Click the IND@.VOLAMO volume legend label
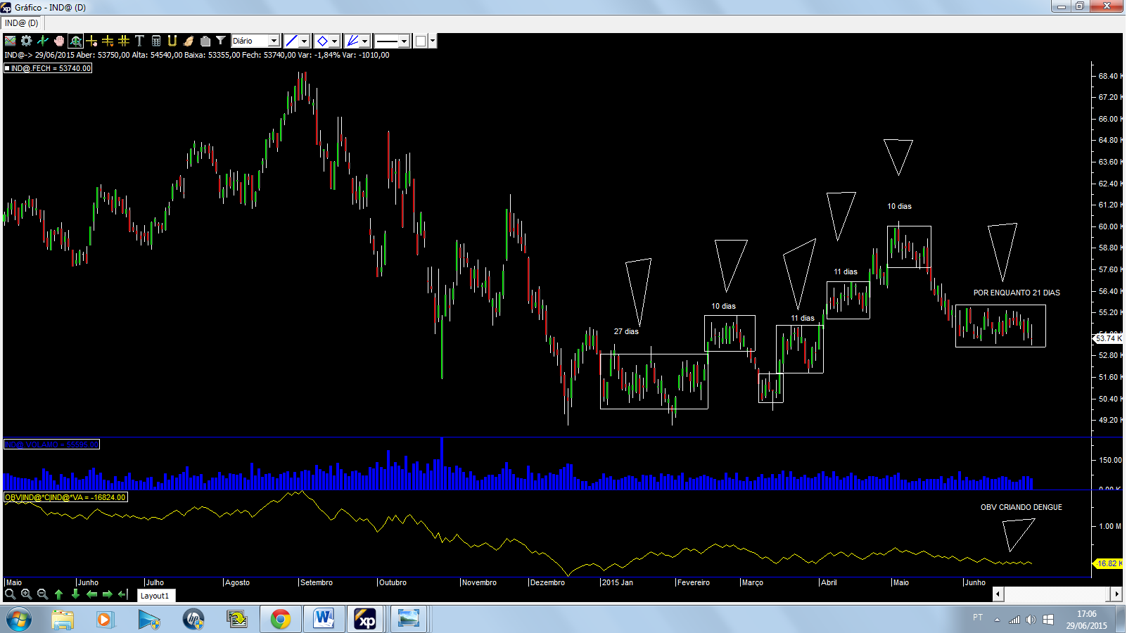1127x633 pixels. [52, 445]
